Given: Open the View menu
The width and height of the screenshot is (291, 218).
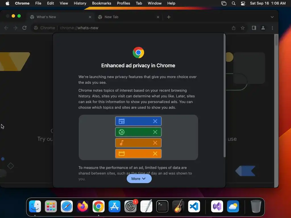Looking at the screenshot, I should click(x=64, y=3).
